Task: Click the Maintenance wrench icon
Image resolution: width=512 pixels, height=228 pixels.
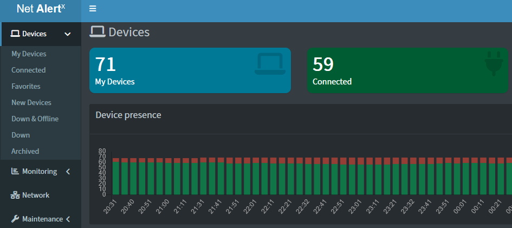Action: tap(15, 219)
